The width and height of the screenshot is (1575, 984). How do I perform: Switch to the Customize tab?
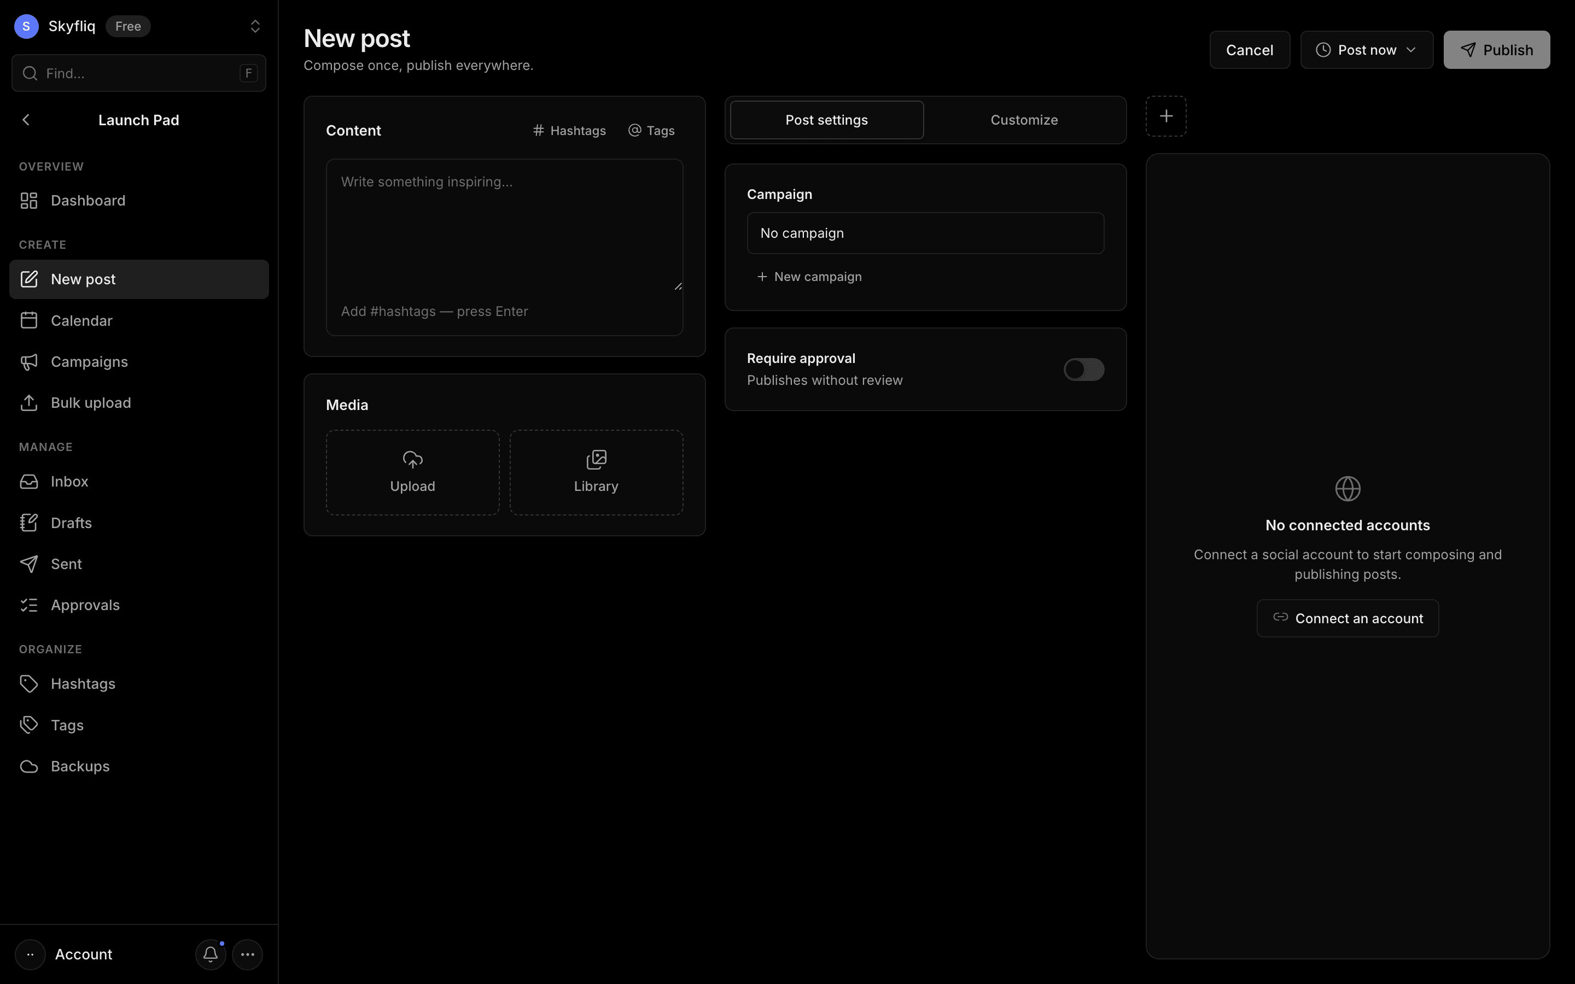(1024, 120)
